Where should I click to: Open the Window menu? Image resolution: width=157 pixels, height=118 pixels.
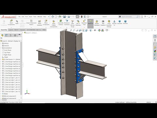40,17
